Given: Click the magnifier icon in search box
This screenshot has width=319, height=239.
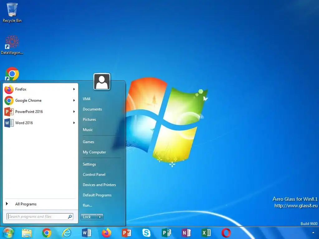Looking at the screenshot, I should (x=70, y=217).
